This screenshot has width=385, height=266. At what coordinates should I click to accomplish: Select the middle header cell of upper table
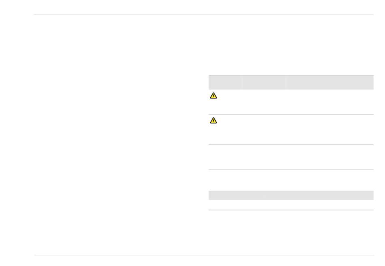tap(264, 83)
